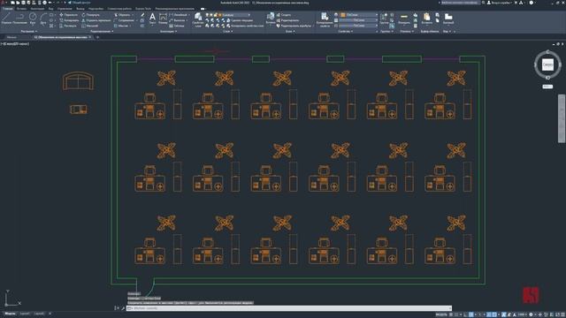The width and height of the screenshot is (566, 318).
Task: Select the Circle (Круг) tool
Action: coord(33,19)
